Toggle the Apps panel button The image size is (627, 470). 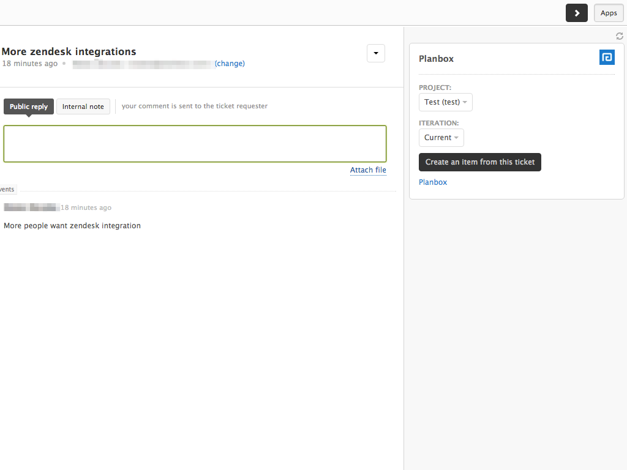click(x=609, y=13)
